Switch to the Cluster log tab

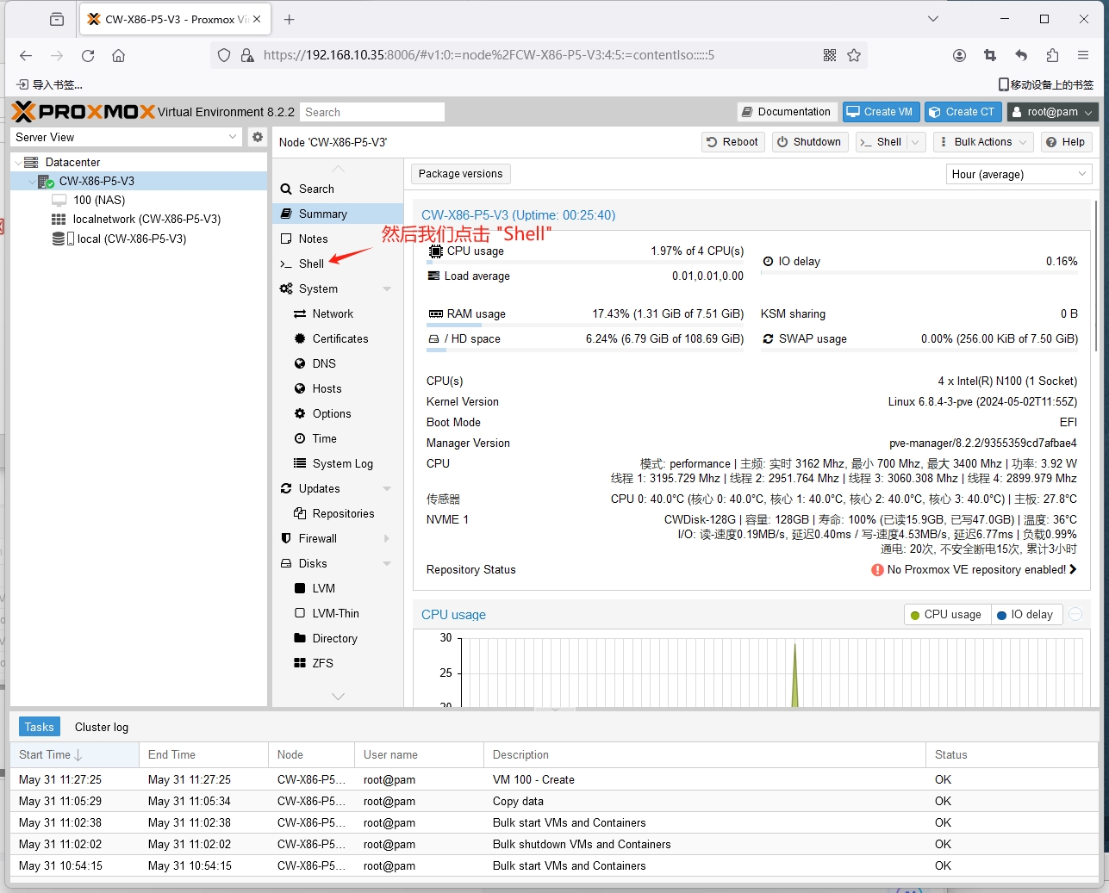102,727
